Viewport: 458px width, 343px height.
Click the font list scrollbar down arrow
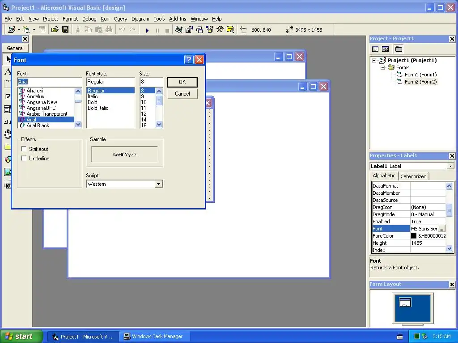[78, 125]
